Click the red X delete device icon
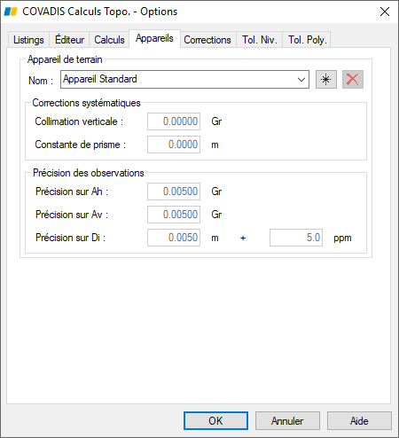399x438 pixels. [x=353, y=79]
